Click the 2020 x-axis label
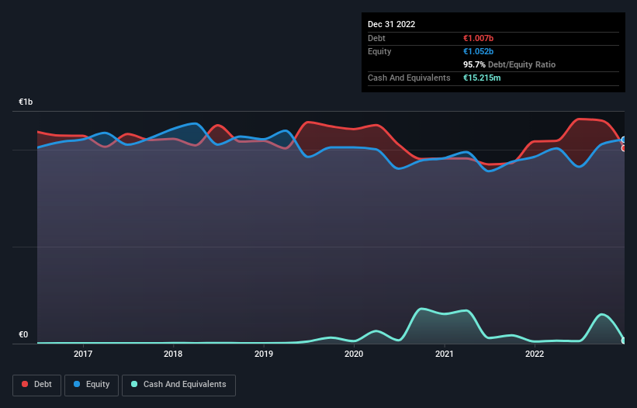 point(354,354)
